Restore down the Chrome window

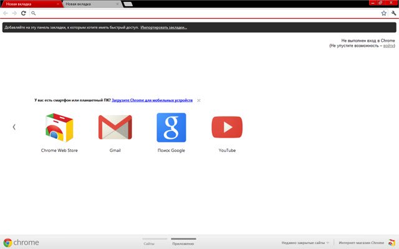coord(380,2)
